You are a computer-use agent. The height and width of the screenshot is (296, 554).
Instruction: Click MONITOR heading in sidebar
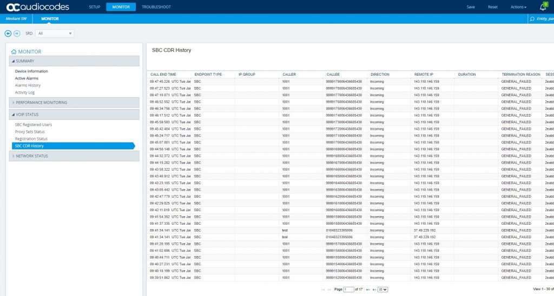pyautogui.click(x=30, y=51)
